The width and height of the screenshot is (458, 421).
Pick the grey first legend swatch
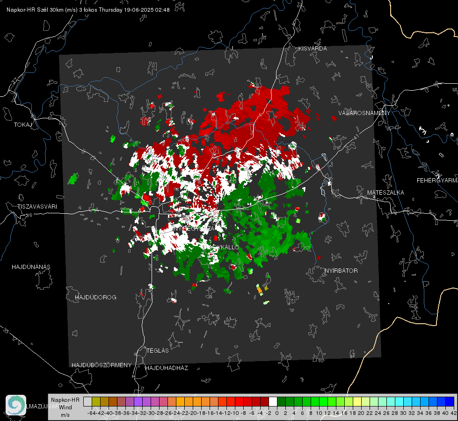point(87,401)
